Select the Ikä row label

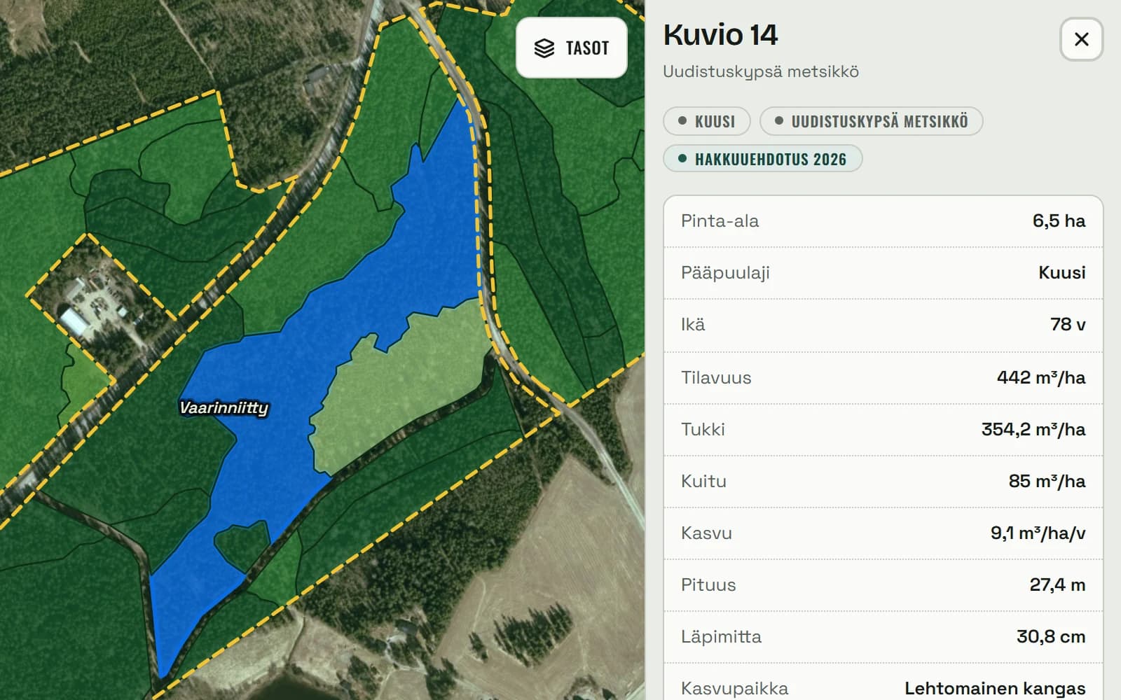tap(693, 325)
